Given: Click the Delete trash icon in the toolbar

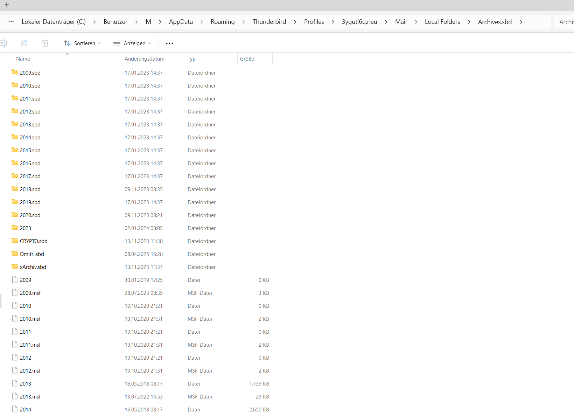Looking at the screenshot, I should pyautogui.click(x=45, y=43).
